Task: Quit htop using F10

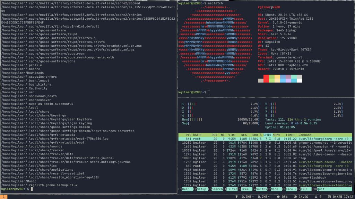Action: pos(317,189)
